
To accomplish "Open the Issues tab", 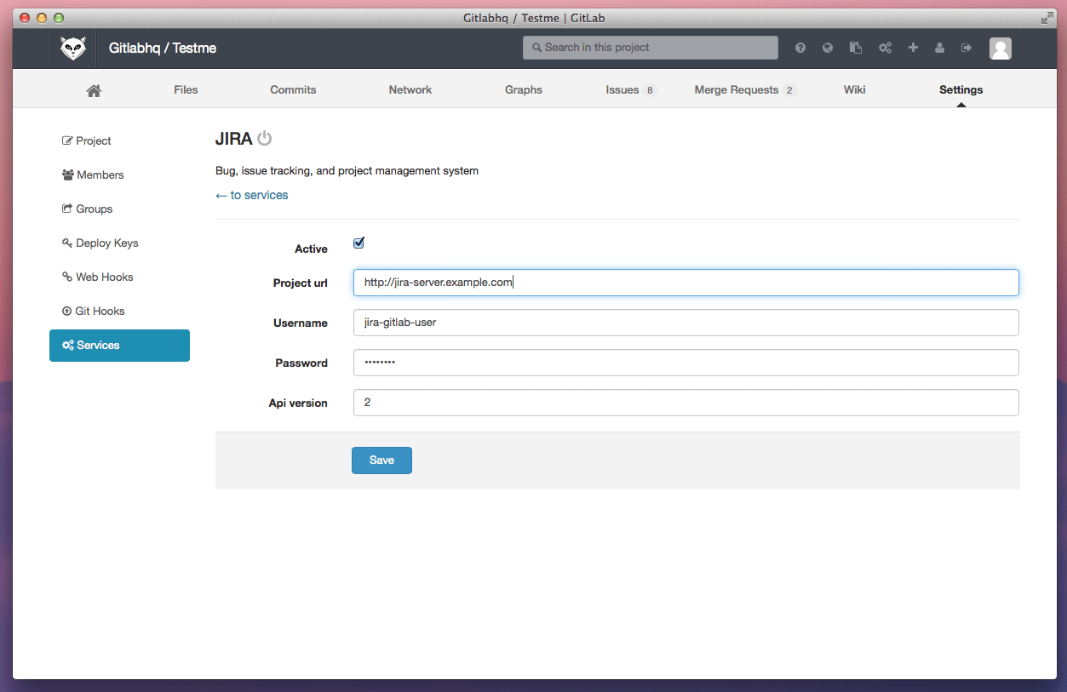I will coord(622,89).
